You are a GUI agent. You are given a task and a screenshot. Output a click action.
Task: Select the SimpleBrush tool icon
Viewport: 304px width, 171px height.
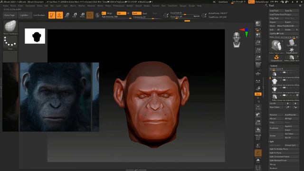click(276, 58)
